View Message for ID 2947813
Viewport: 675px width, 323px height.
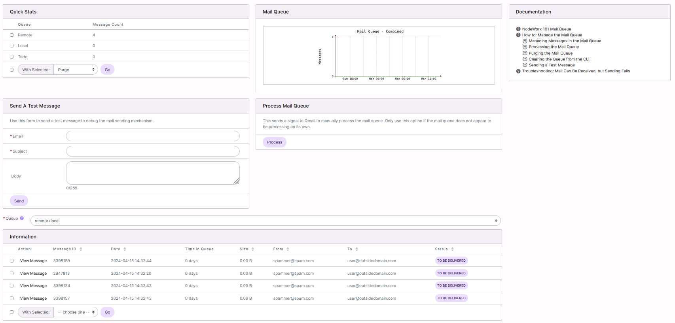coord(33,274)
